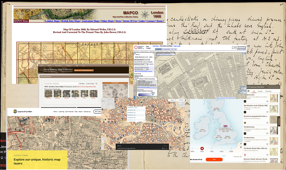Open the Yosemite thumbnail in David Rumsey

66,94
